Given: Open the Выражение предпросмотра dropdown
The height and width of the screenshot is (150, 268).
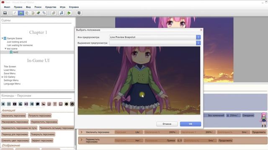Looking at the screenshot, I should [155, 43].
